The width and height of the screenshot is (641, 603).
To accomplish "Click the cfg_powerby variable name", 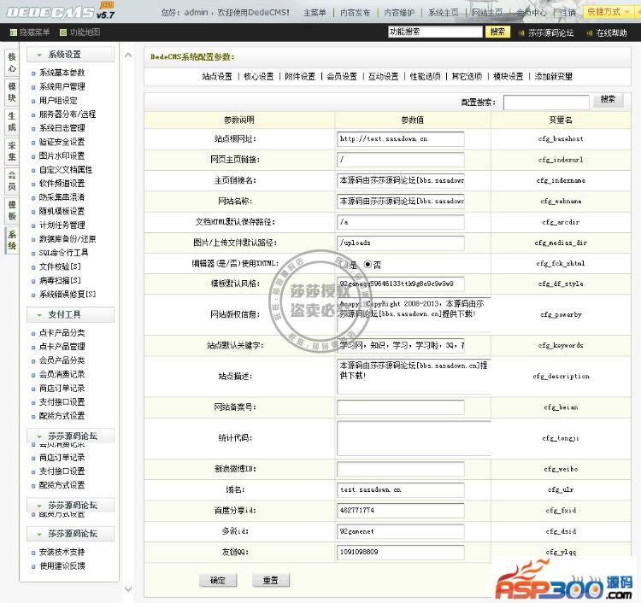I will click(x=561, y=314).
